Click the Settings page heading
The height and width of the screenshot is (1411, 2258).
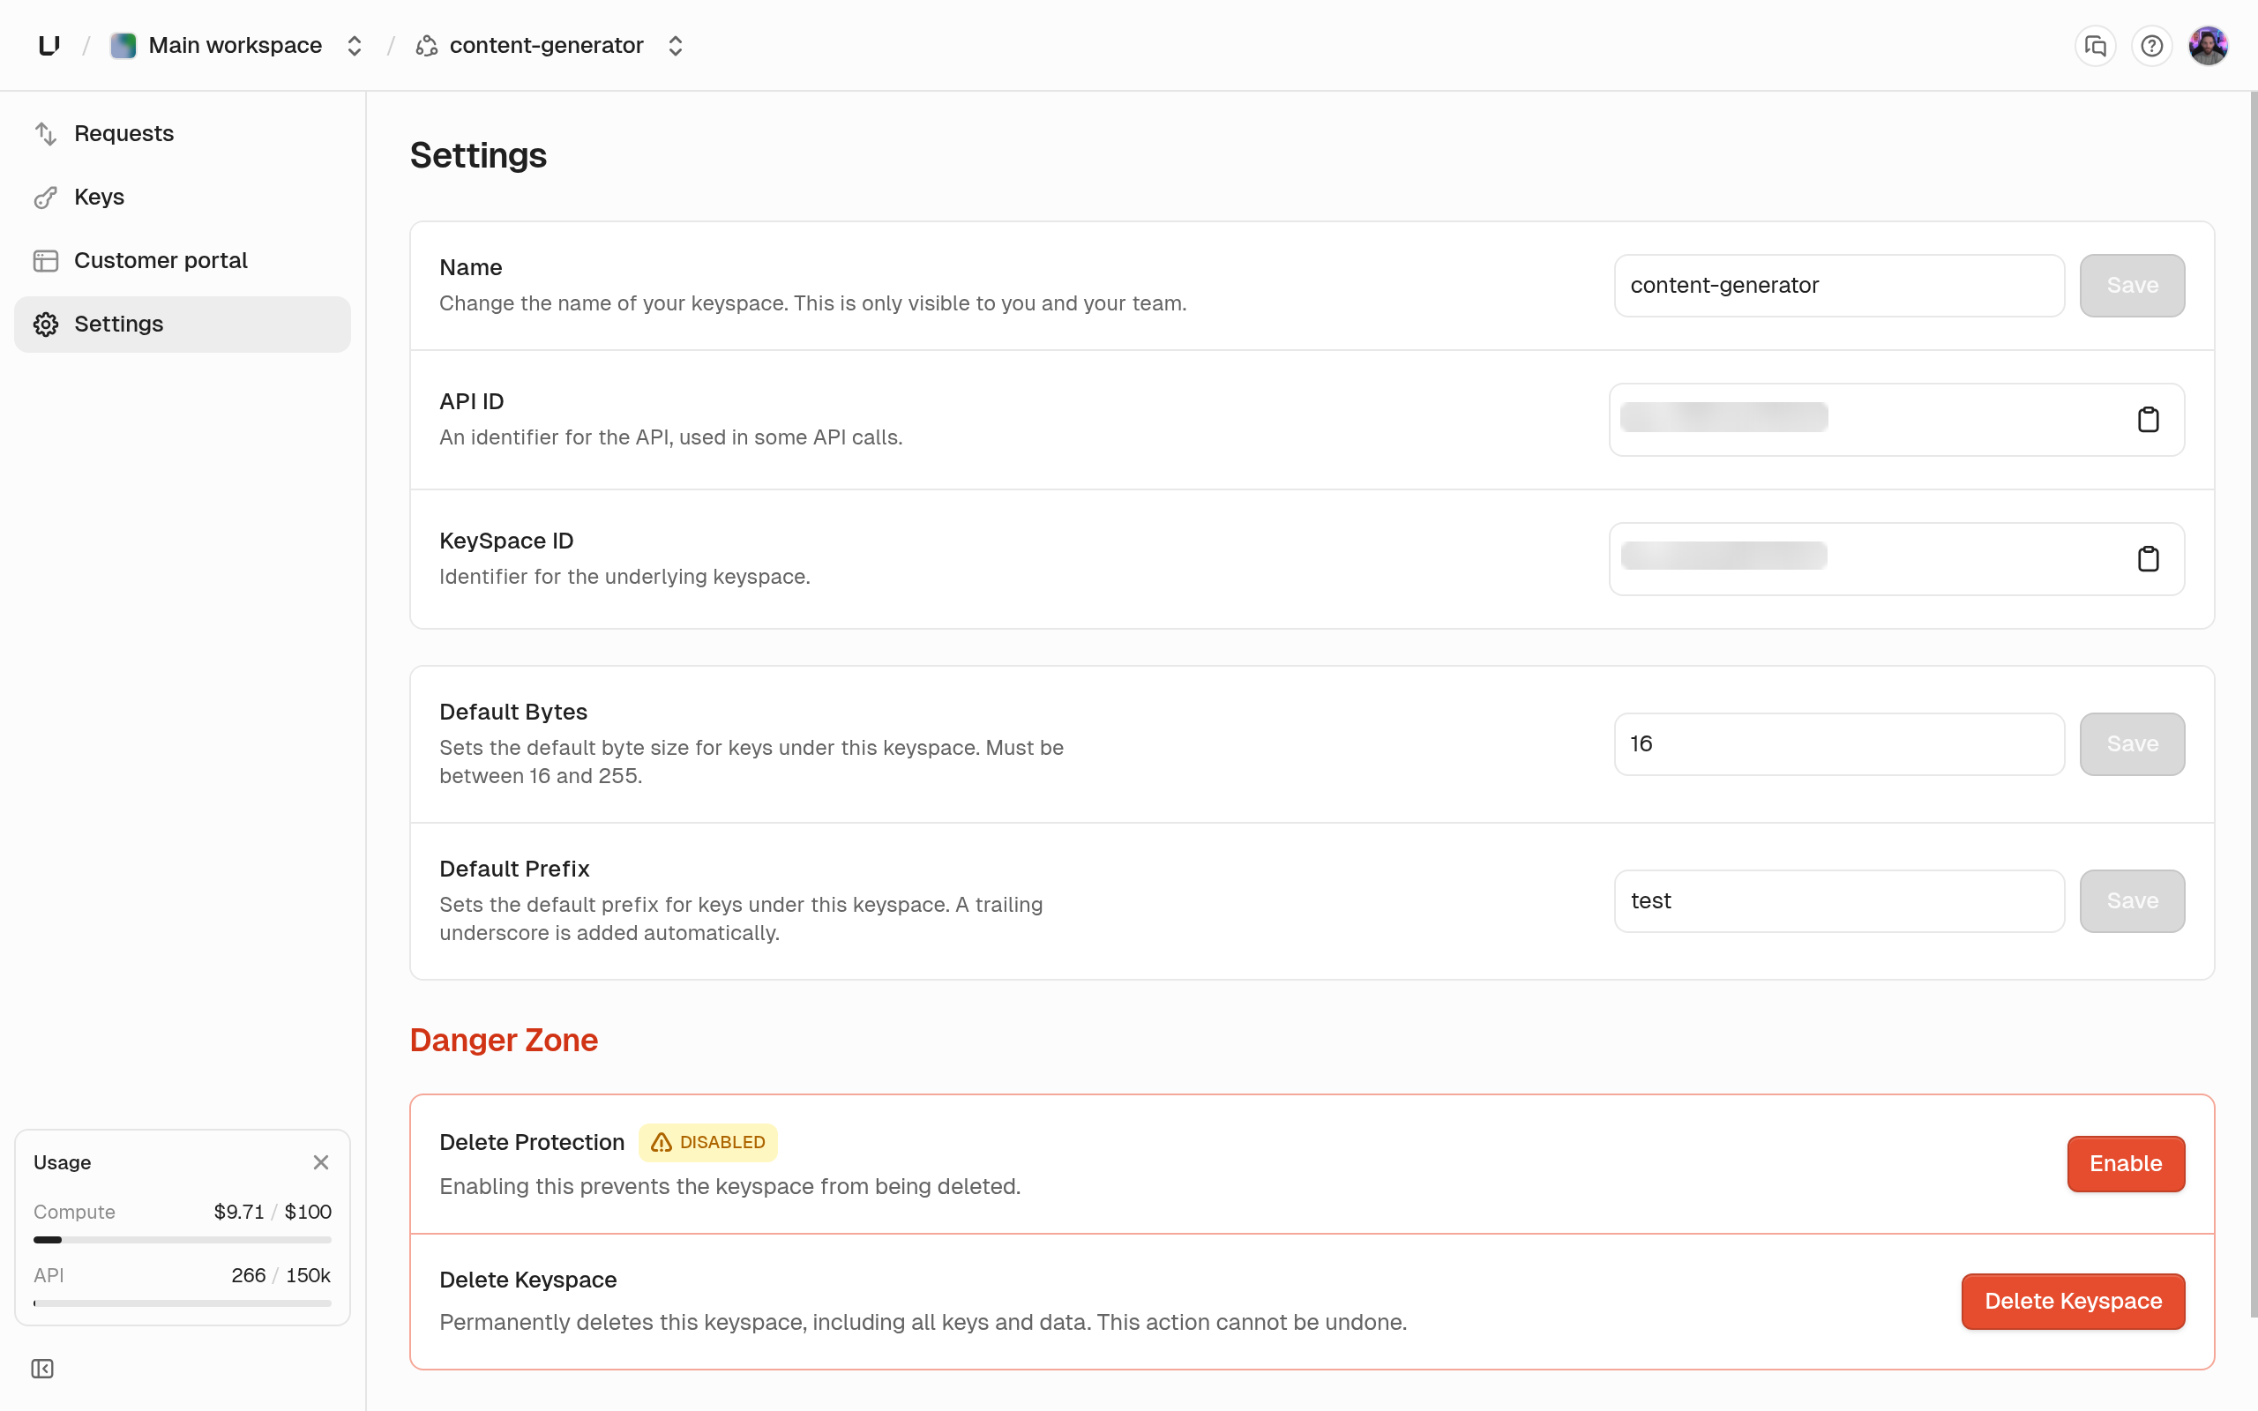479,155
